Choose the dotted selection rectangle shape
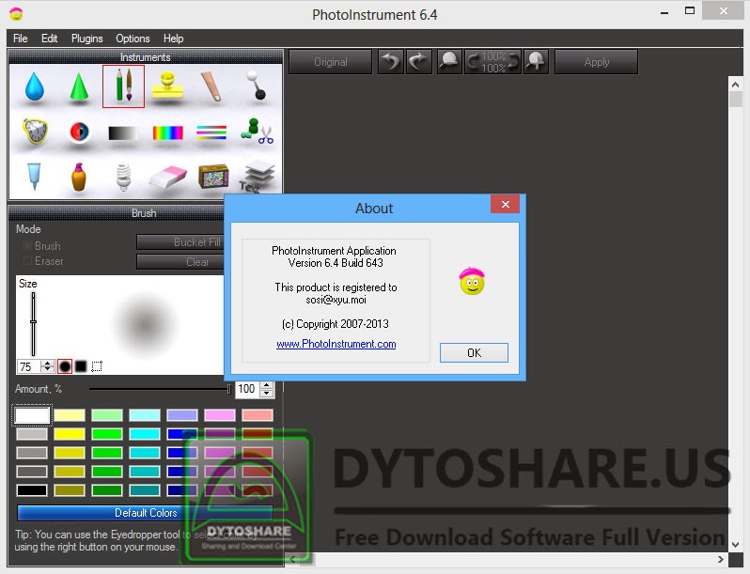 point(97,366)
